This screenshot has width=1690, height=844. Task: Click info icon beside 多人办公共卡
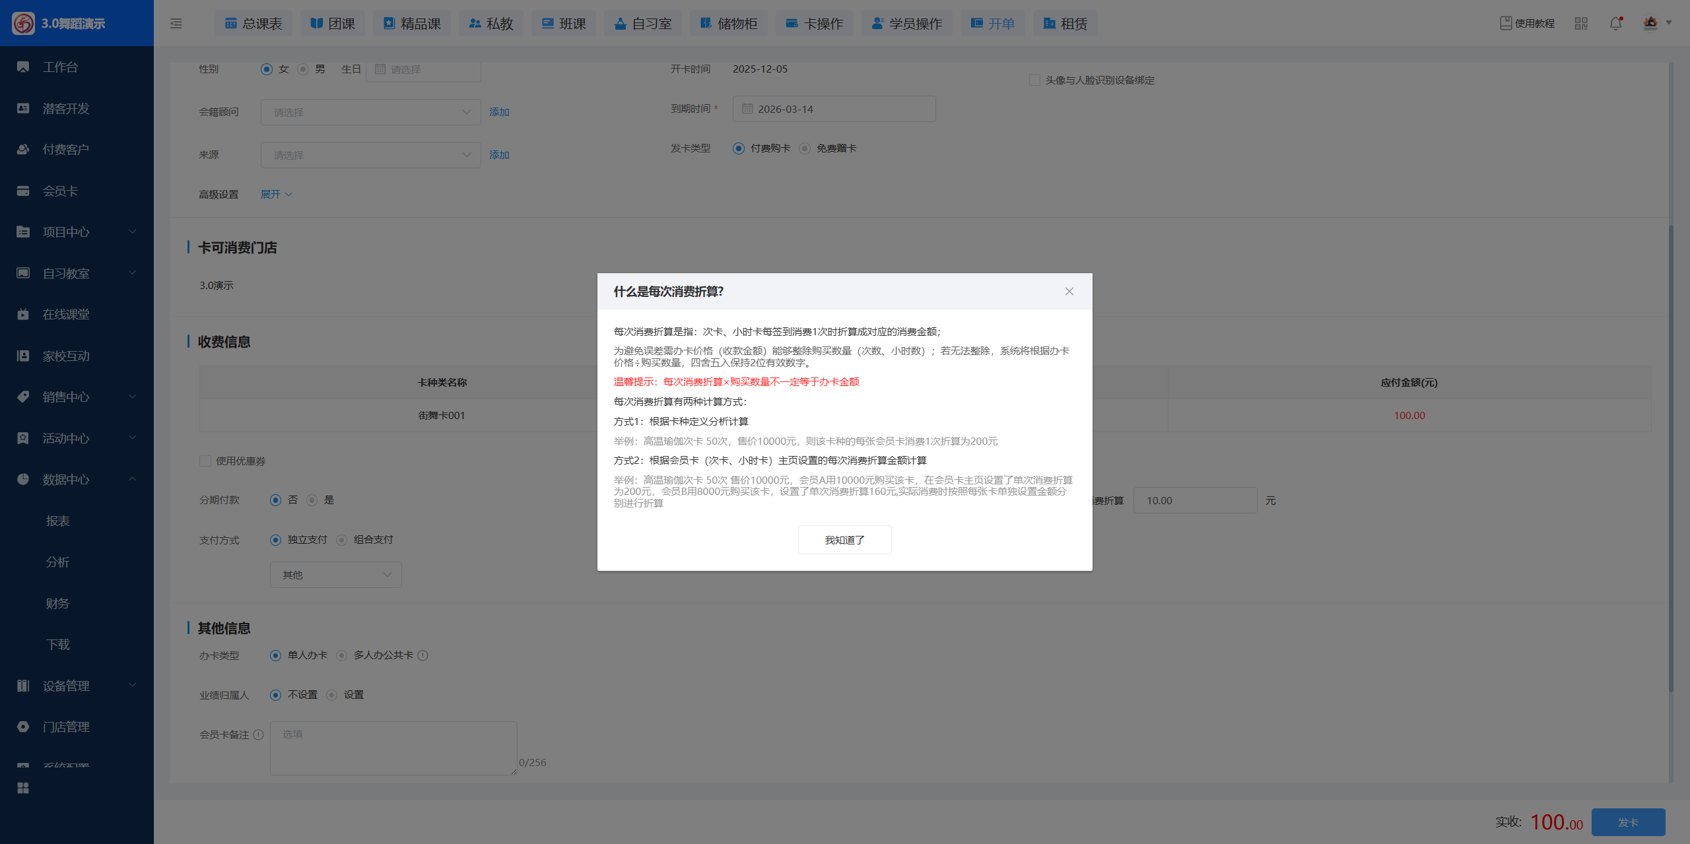point(423,655)
